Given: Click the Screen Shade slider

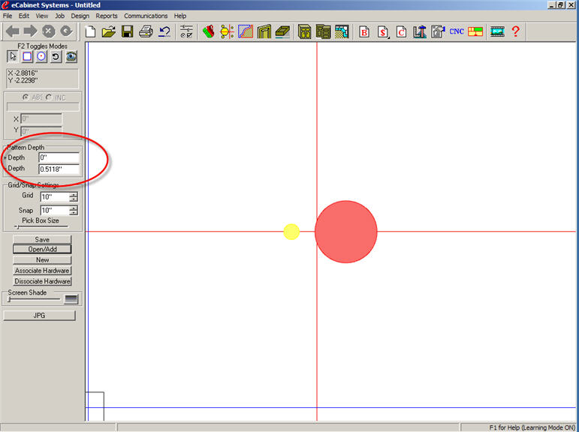Looking at the screenshot, I should coord(34,299).
